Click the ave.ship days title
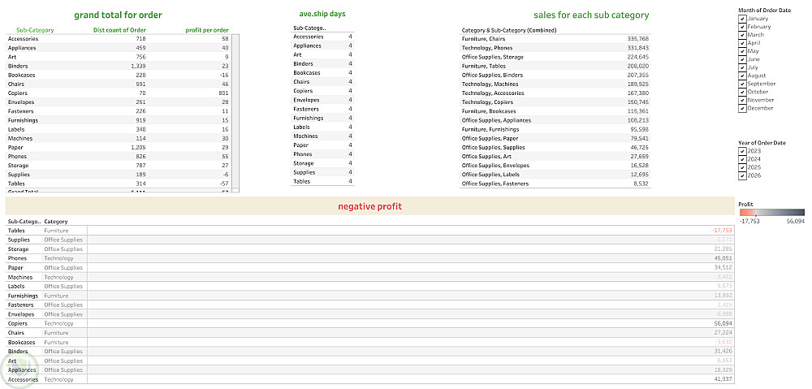The image size is (812, 389). 322,14
